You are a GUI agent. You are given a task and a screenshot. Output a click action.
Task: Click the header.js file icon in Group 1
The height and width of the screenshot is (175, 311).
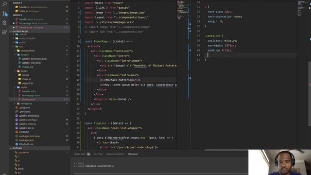click(17, 7)
